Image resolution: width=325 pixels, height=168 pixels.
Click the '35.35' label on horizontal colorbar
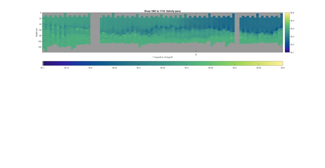pyautogui.click(x=162, y=68)
